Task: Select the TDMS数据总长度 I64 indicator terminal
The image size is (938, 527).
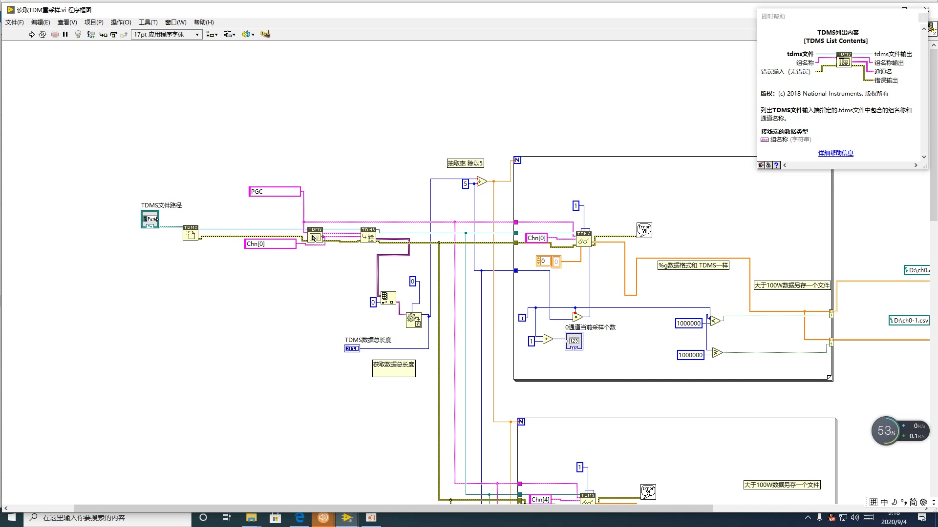Action: click(x=352, y=348)
